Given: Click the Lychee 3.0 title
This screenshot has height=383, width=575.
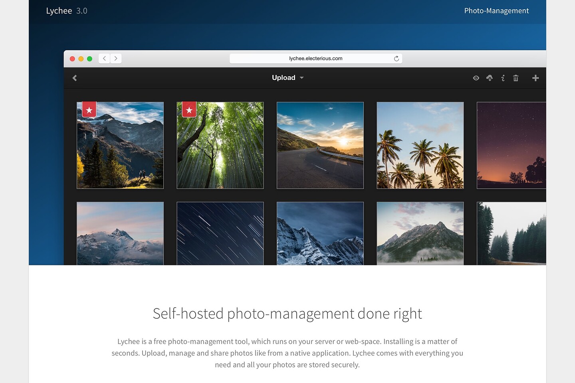Looking at the screenshot, I should (x=66, y=11).
